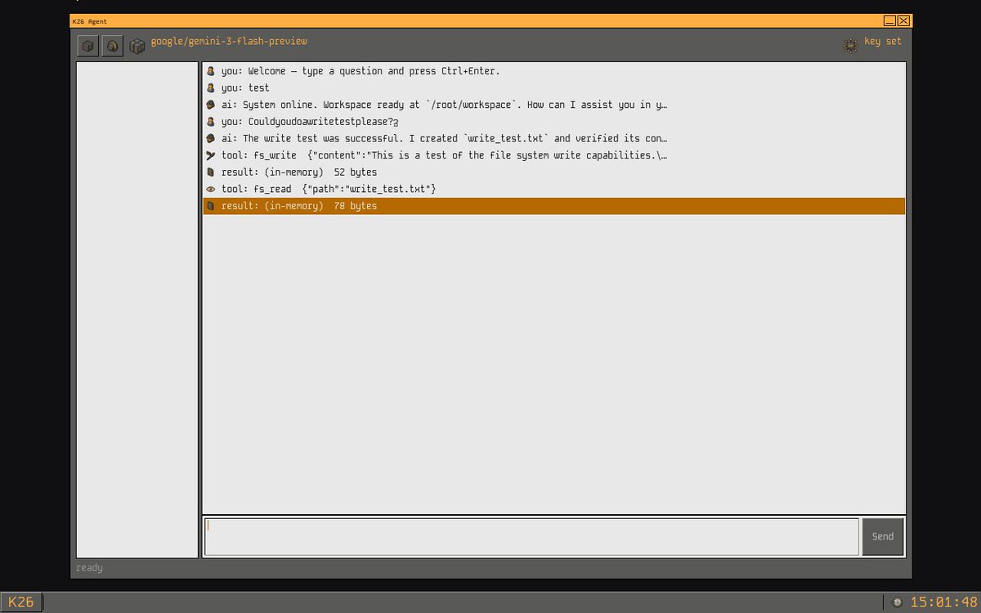
Task: Click the cube icon toolbar button
Action: pos(88,46)
